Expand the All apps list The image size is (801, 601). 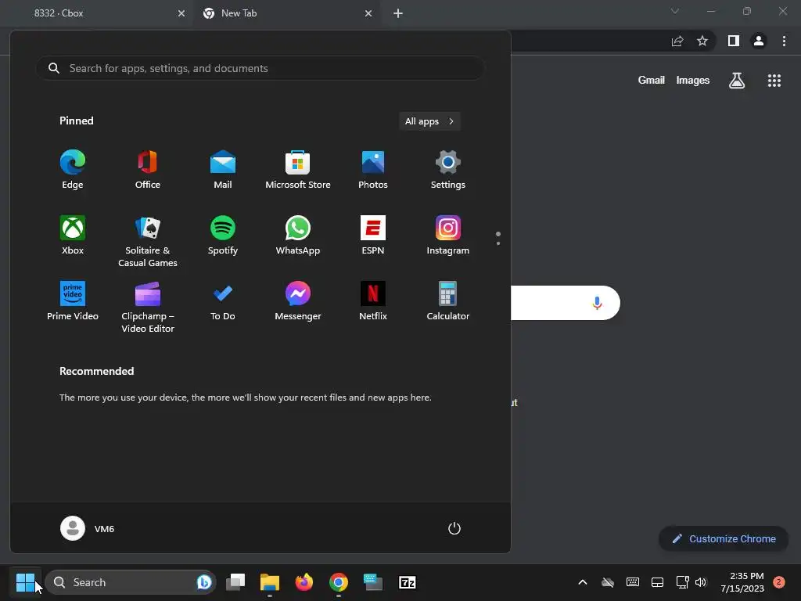(x=429, y=121)
